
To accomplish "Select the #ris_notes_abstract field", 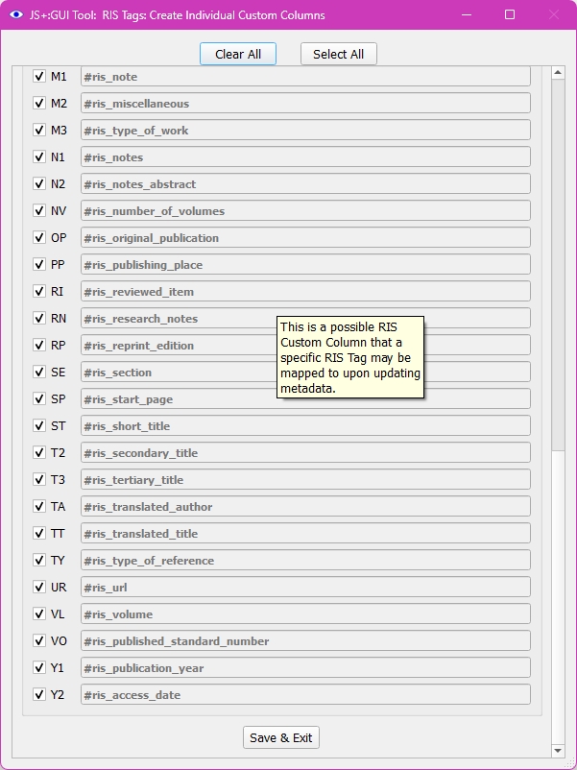I will pyautogui.click(x=305, y=183).
